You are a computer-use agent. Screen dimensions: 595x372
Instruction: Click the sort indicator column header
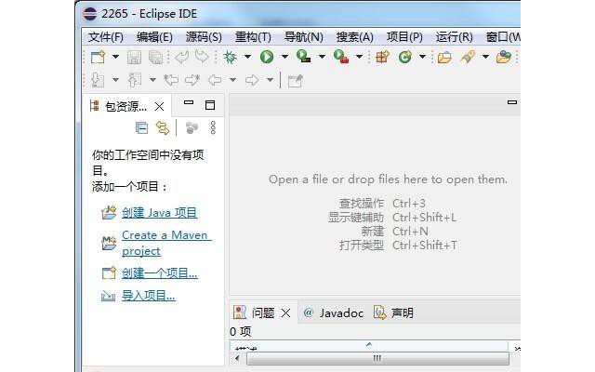(369, 345)
